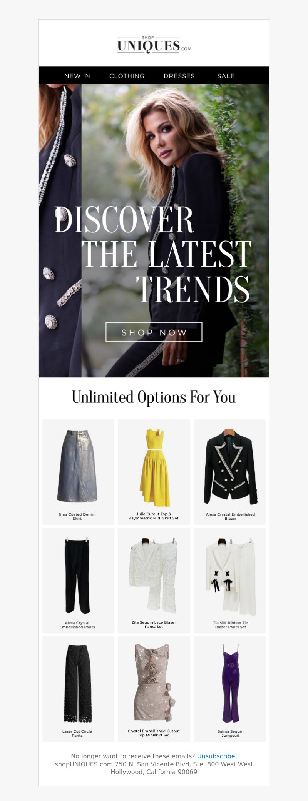The image size is (308, 801).
Task: Click the Discover The Latest Trends banner
Action: pyautogui.click(x=154, y=230)
